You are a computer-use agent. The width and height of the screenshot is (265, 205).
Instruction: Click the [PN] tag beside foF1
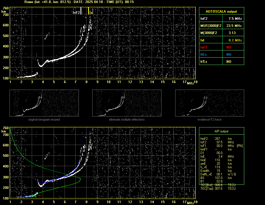(x=240, y=146)
